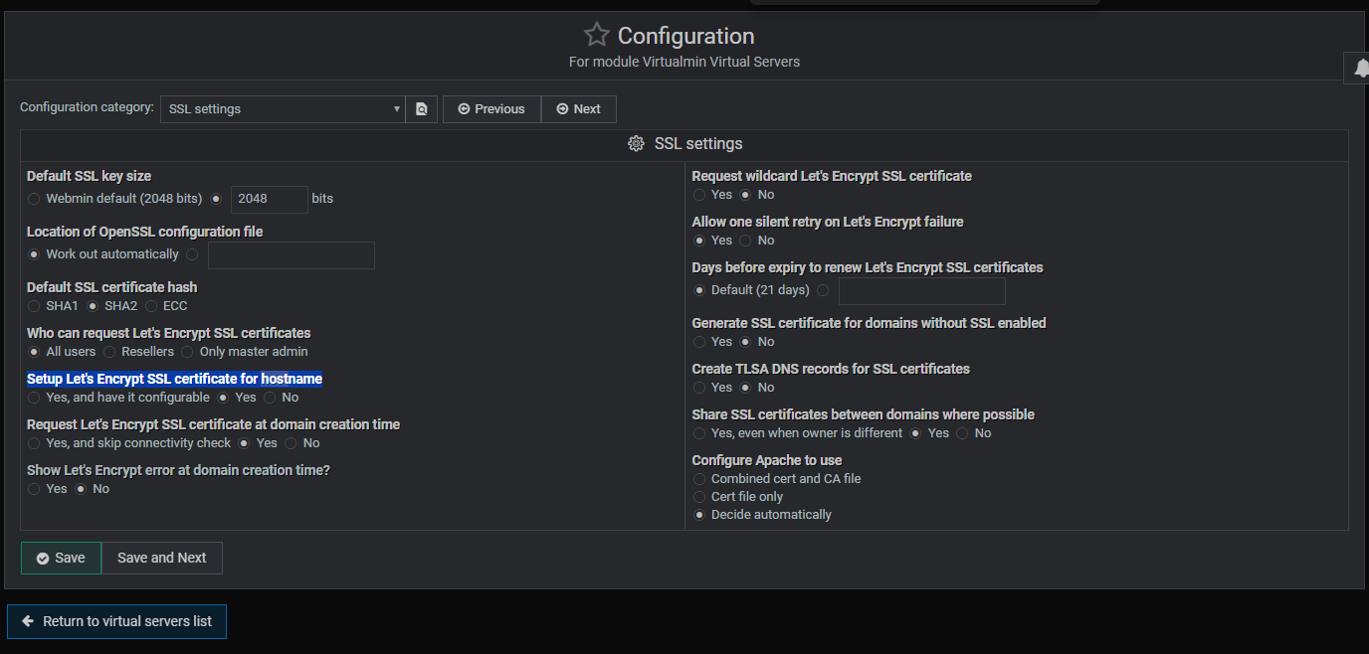
Task: Select No for sharing SSL certificates
Action: click(962, 433)
